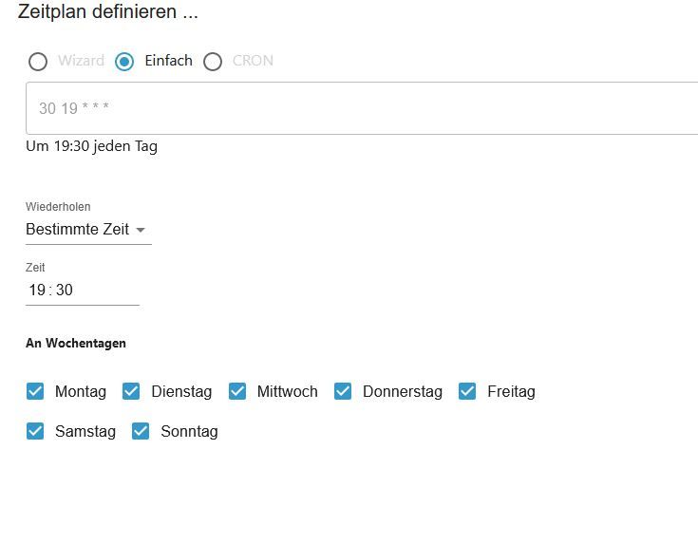Click the minute value 30 in Zeit field
Image resolution: width=698 pixels, height=544 pixels.
point(65,290)
